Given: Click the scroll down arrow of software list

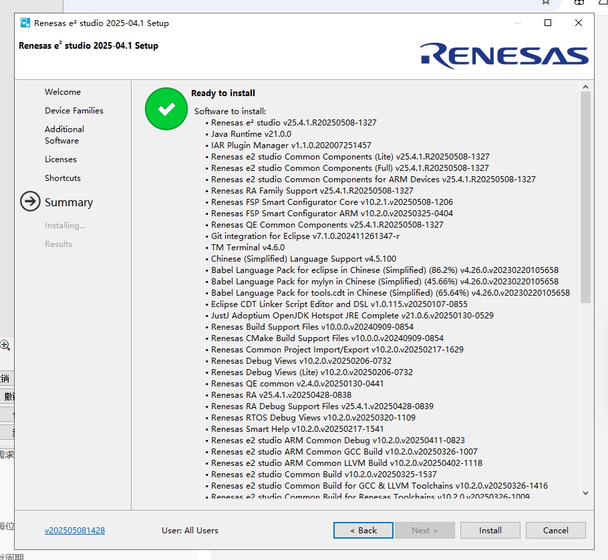Looking at the screenshot, I should coord(585,493).
